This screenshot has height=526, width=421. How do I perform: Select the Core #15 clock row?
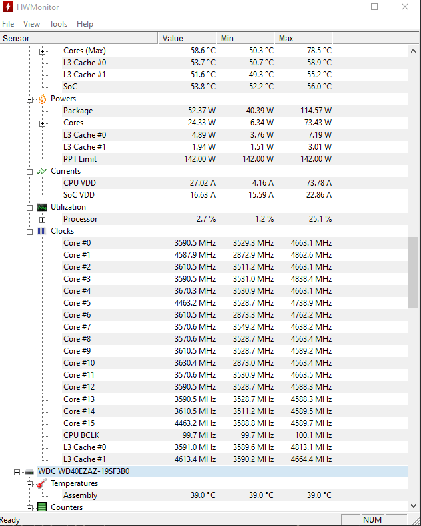[x=235, y=423]
